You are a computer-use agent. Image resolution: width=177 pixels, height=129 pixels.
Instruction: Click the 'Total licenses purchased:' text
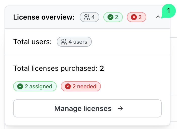55,68
